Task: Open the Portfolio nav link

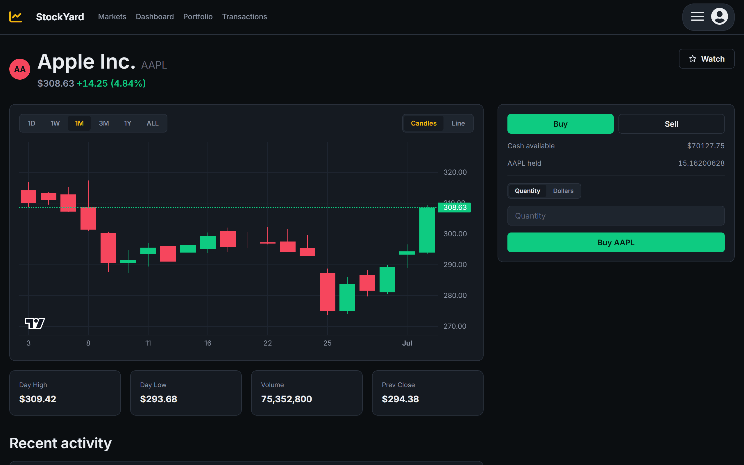Action: click(198, 17)
